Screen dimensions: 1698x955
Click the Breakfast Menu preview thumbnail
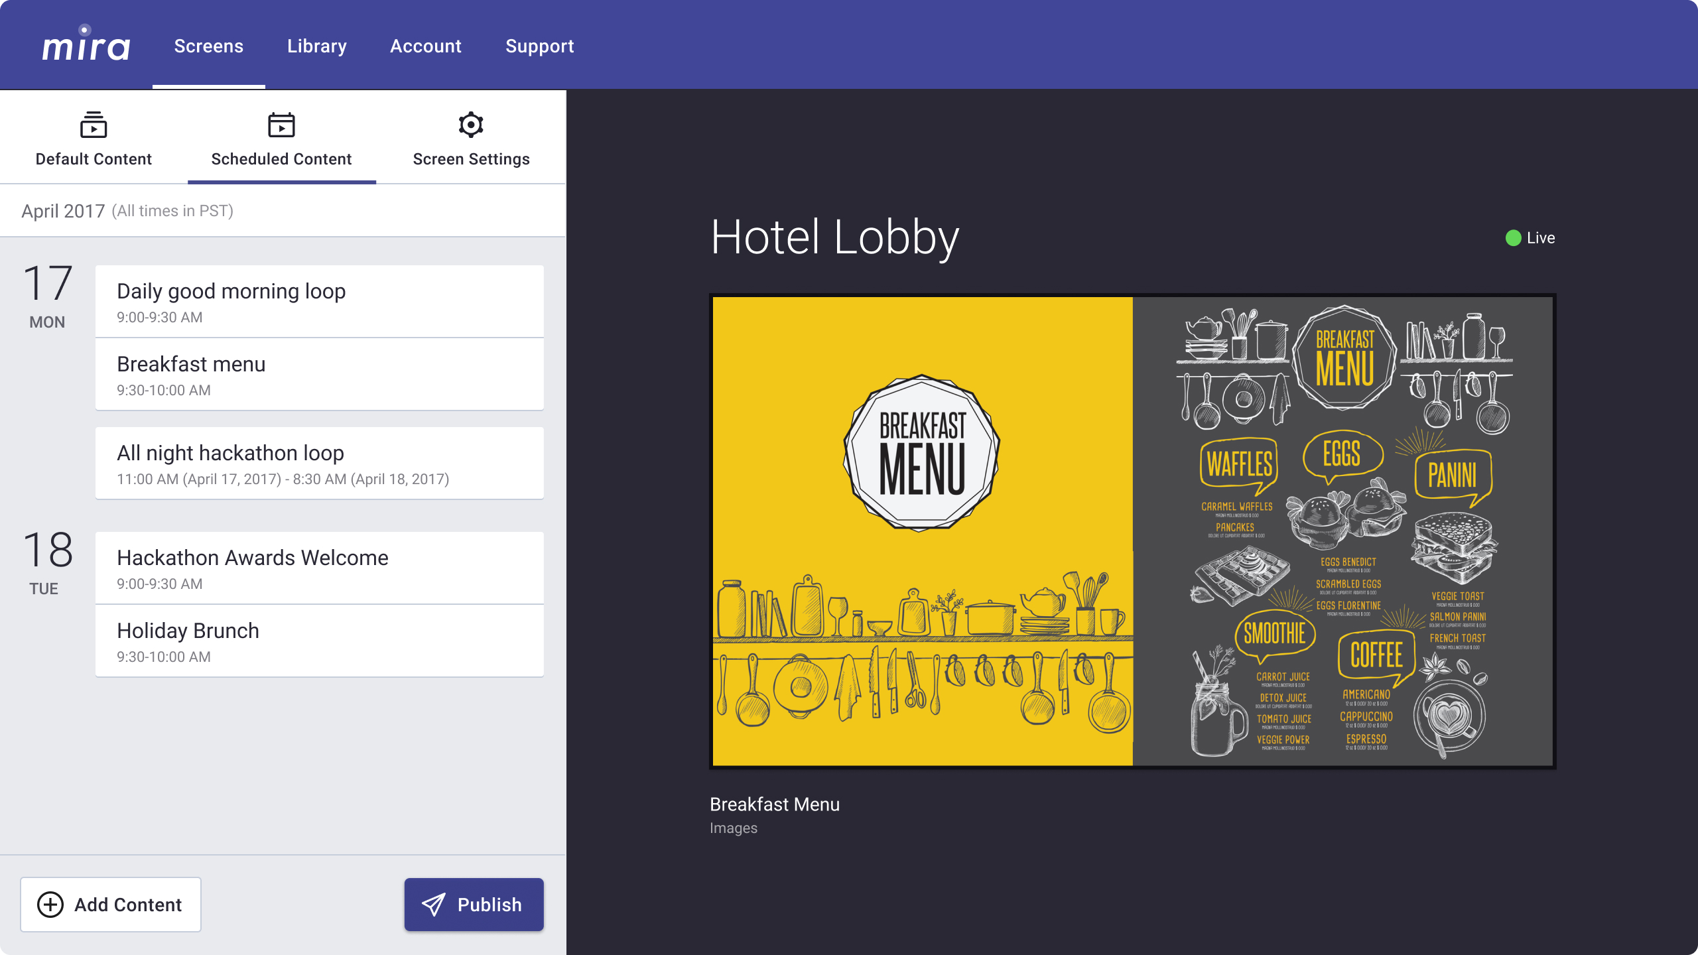1132,531
